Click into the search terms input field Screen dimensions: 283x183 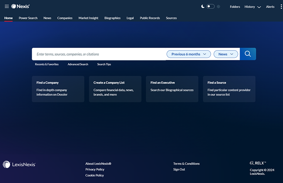click(x=99, y=54)
